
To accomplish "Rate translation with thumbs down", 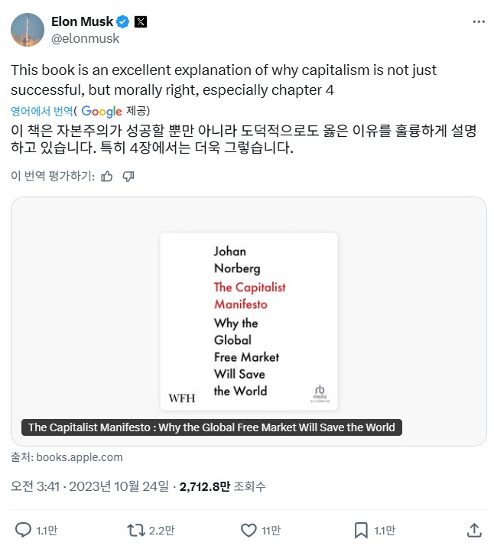I will 128,176.
